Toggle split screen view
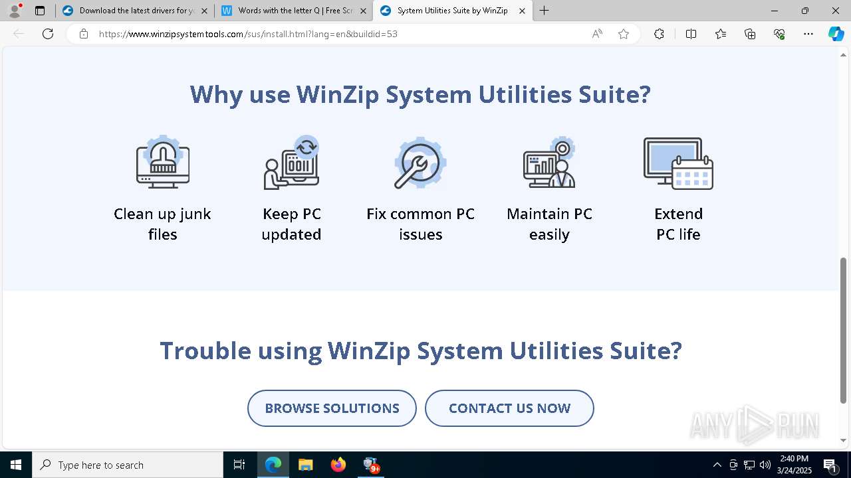The width and height of the screenshot is (851, 478). (691, 34)
